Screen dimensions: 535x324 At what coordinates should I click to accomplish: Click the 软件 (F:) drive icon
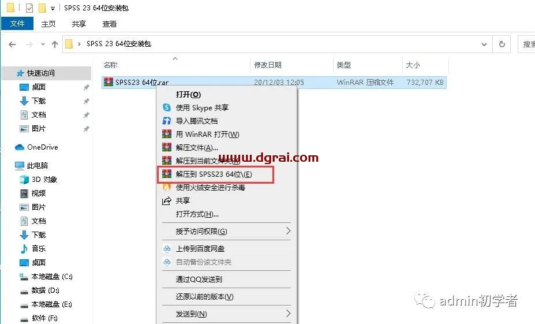point(24,319)
